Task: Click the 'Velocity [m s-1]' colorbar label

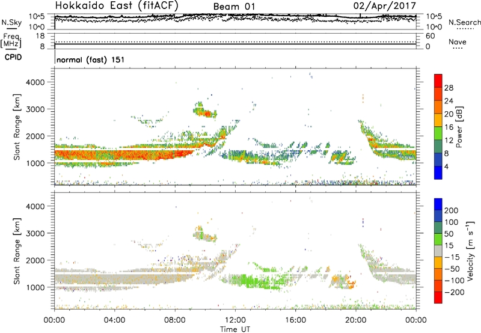Action: point(470,251)
